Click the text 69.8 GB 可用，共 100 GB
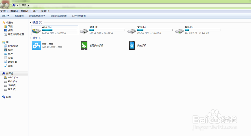 click(54, 33)
